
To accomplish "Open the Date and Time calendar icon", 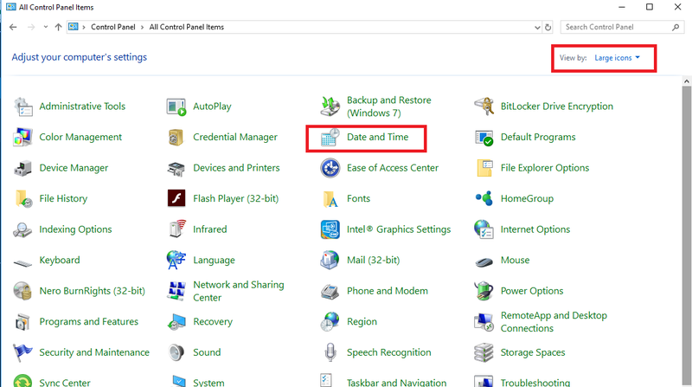I will [x=330, y=138].
